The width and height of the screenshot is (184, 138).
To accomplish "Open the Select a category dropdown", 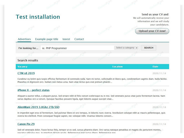I will pos(126,48).
